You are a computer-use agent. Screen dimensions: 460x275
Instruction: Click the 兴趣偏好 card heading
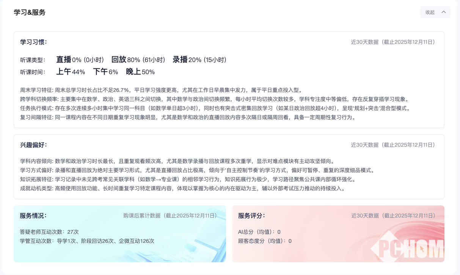[x=33, y=145]
